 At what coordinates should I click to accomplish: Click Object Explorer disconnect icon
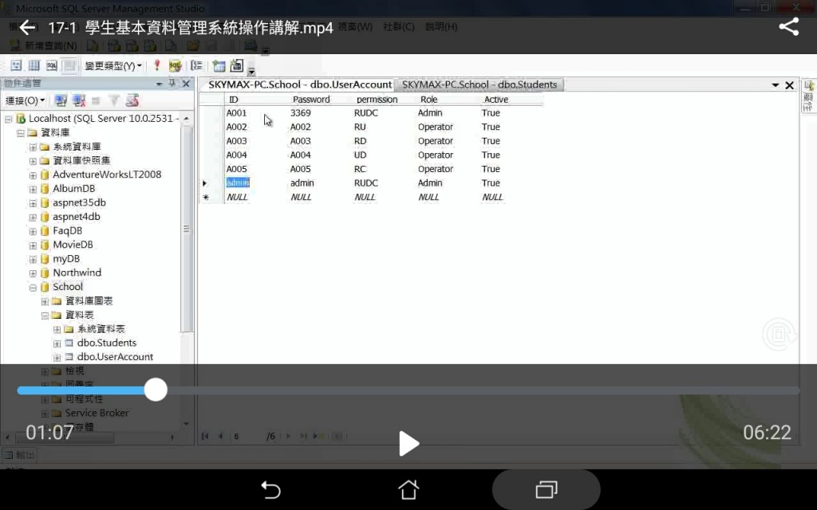click(79, 100)
